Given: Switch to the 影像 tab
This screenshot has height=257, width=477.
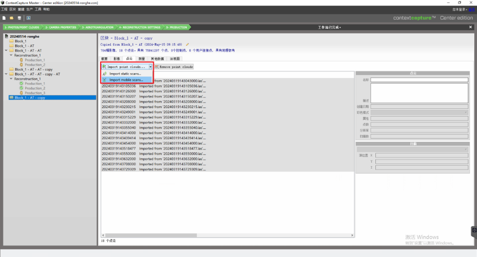Looking at the screenshot, I should [x=117, y=59].
